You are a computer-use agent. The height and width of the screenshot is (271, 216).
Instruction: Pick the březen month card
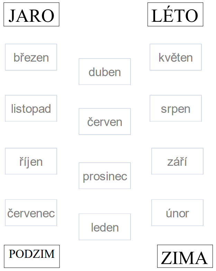tap(31, 57)
